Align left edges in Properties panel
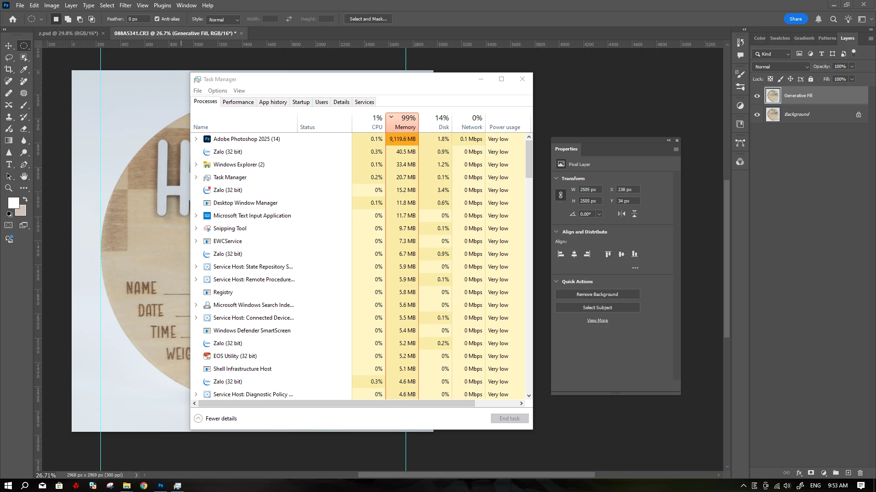This screenshot has width=876, height=492. (561, 254)
